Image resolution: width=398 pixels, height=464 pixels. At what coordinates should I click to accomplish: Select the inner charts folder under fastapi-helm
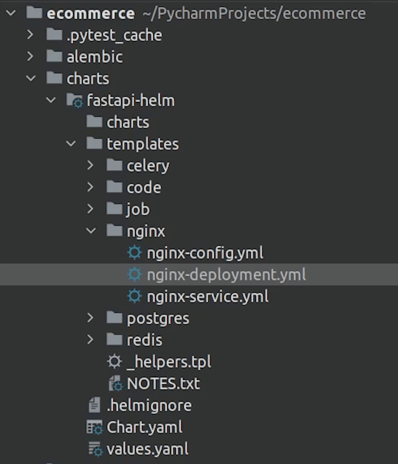128,122
